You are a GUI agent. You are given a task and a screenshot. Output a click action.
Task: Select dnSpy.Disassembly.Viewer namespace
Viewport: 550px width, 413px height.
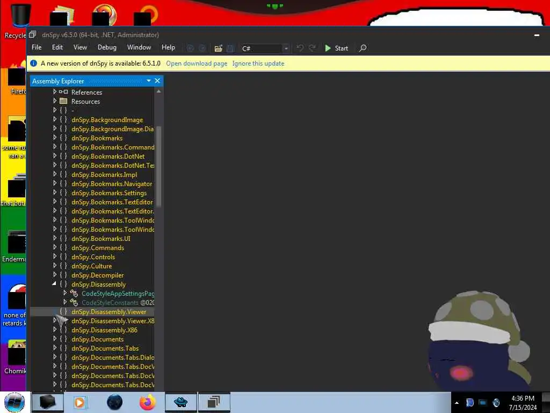point(108,312)
